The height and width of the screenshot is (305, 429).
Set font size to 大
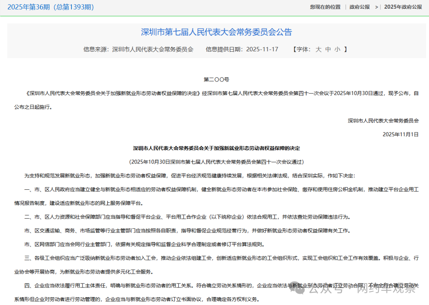tap(318, 49)
